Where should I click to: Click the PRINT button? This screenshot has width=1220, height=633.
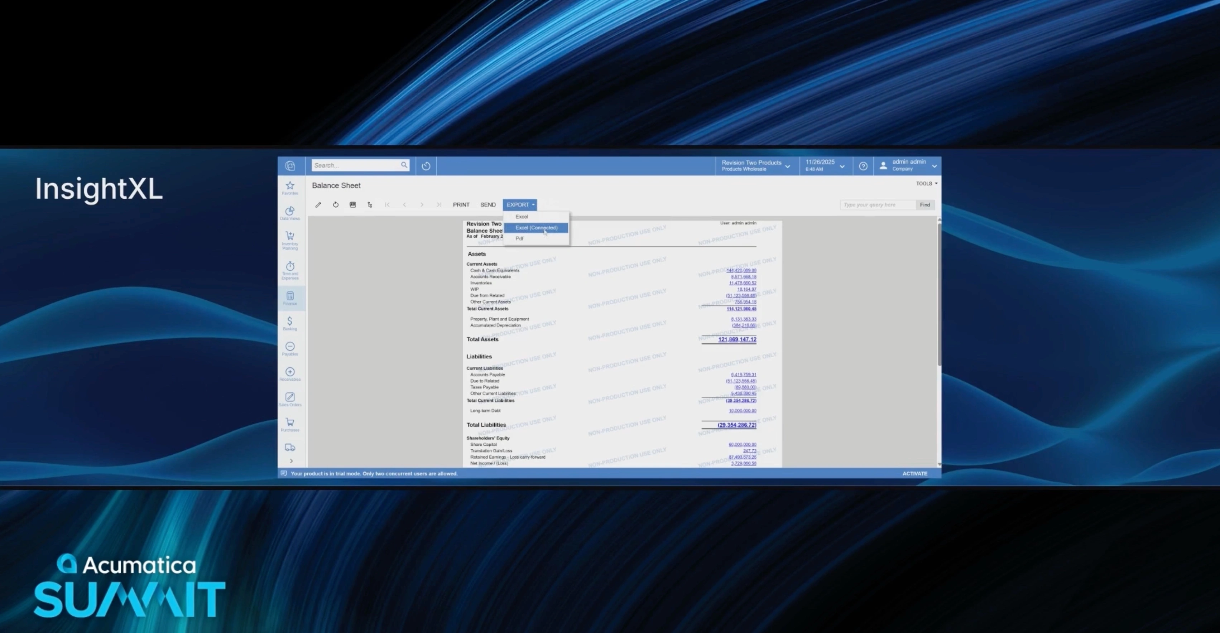coord(460,204)
